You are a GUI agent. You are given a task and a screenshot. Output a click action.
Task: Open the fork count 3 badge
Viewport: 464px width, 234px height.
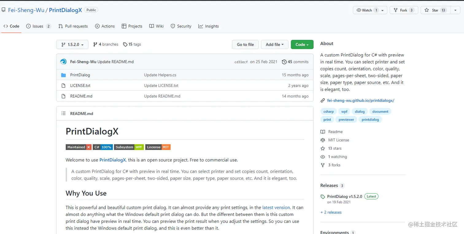click(x=412, y=10)
